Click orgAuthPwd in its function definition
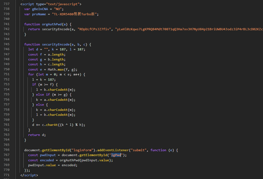The height and width of the screenshot is (179, 263). click(x=52, y=24)
